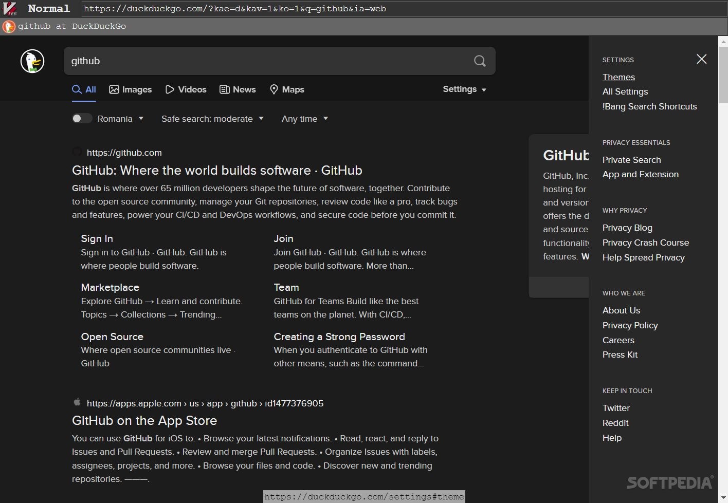Viewport: 728px width, 503px height.
Task: Click the Vieb app logo icon
Action: pyautogui.click(x=10, y=9)
